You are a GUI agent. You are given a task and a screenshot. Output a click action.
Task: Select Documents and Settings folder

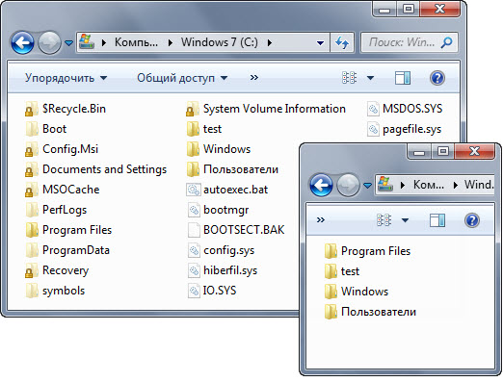(x=96, y=169)
